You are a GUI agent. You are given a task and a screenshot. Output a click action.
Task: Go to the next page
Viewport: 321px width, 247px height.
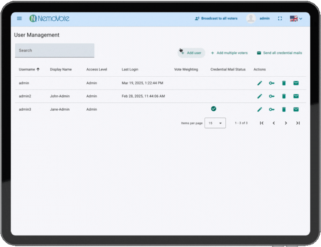coord(286,123)
